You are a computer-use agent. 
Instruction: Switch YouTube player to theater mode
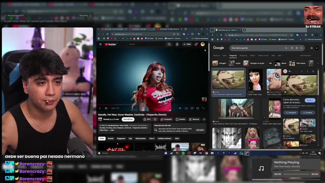(x=198, y=108)
